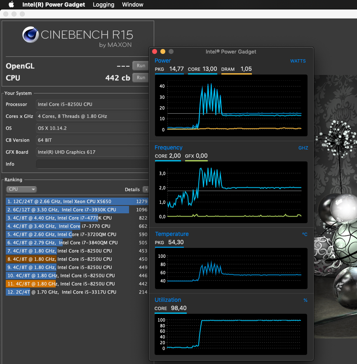The width and height of the screenshot is (357, 364).
Task: Click the Utilization graph area
Action: [231, 334]
